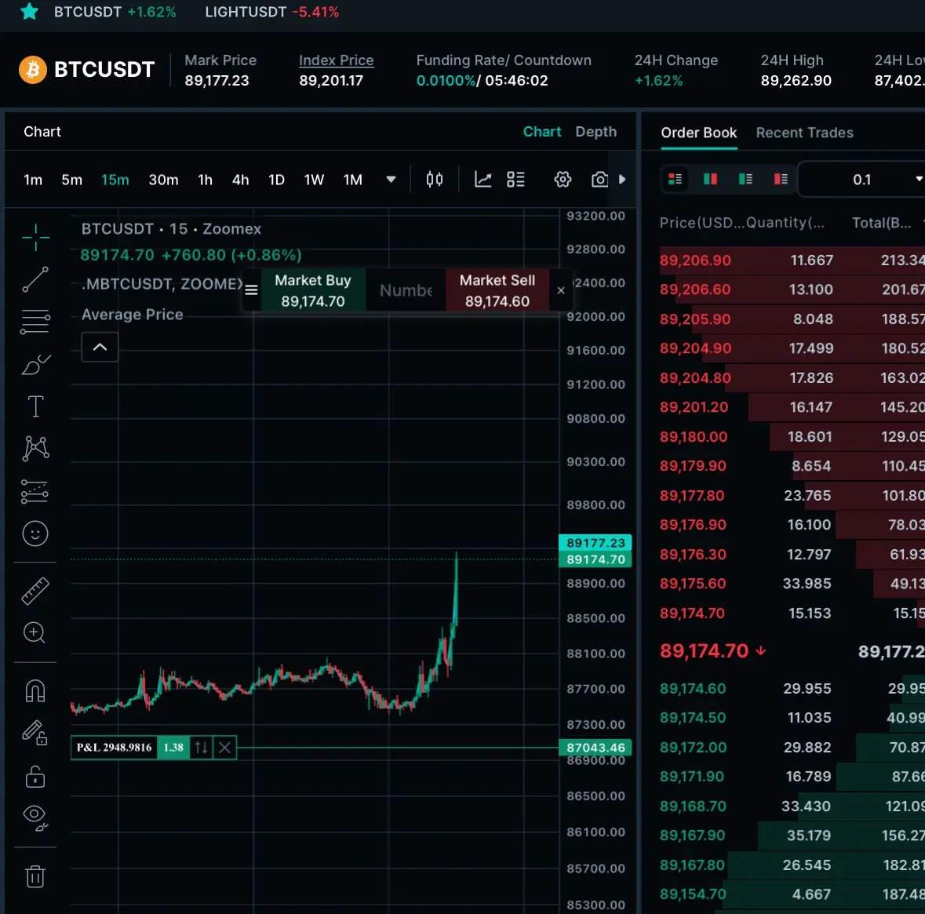Click the P&L 2948.9816 position label

tap(114, 748)
